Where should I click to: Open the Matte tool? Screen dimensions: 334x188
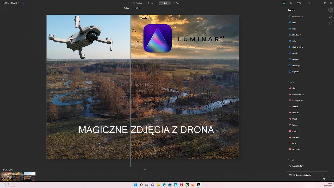click(294, 131)
